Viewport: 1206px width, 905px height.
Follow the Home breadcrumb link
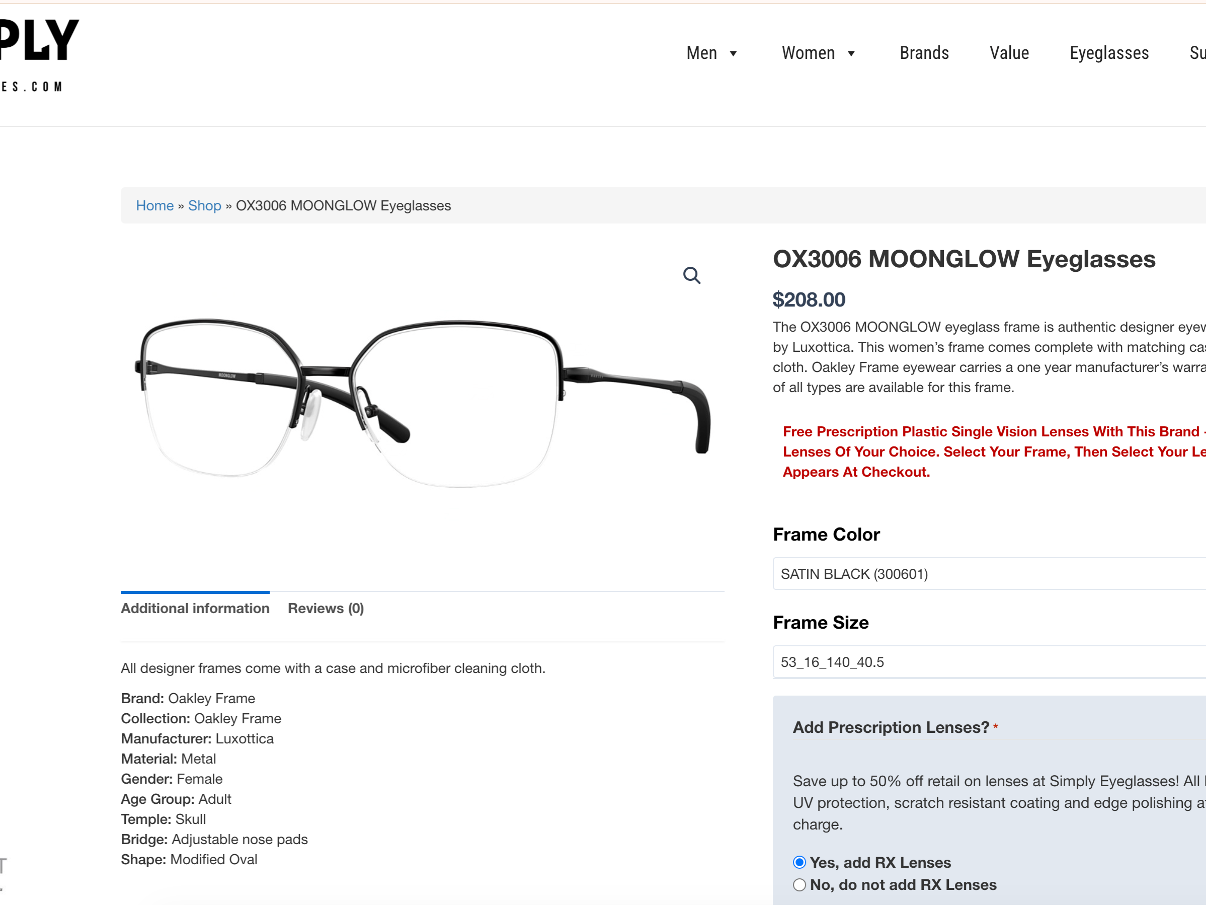[x=155, y=206]
